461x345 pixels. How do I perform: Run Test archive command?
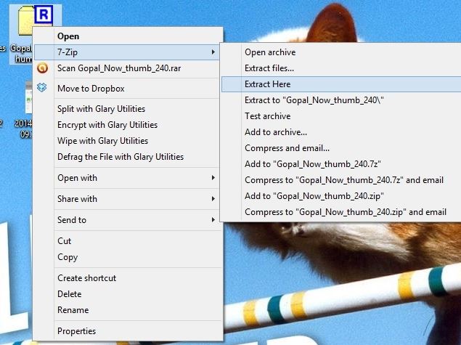[267, 116]
